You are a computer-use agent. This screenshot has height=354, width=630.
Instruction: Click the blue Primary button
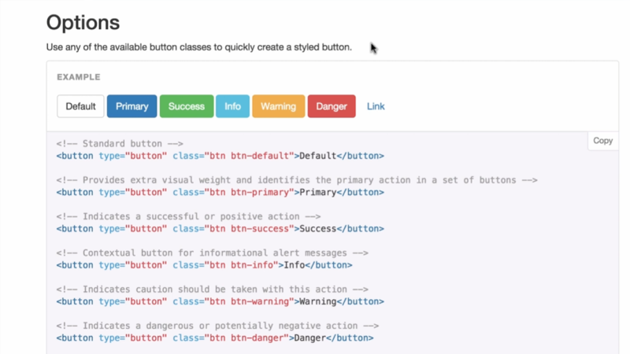click(x=132, y=106)
